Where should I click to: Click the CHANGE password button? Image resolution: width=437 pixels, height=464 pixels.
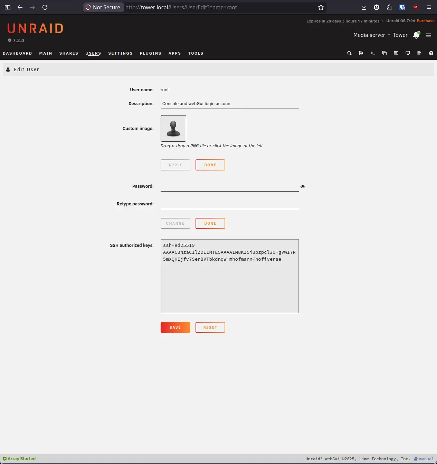(x=175, y=223)
